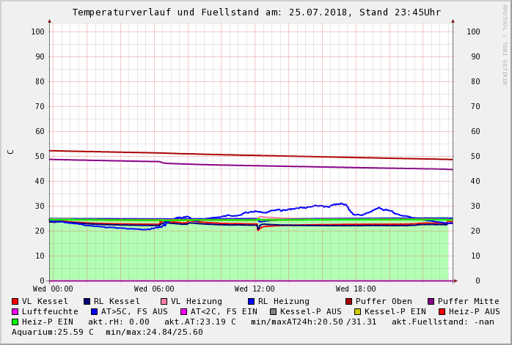This screenshot has width=512, height=345.
Task: Click the red VL Kessel legend swatch
Action: [x=15, y=302]
